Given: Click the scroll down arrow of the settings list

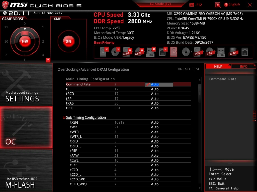Looking at the screenshot, I should (x=199, y=188).
